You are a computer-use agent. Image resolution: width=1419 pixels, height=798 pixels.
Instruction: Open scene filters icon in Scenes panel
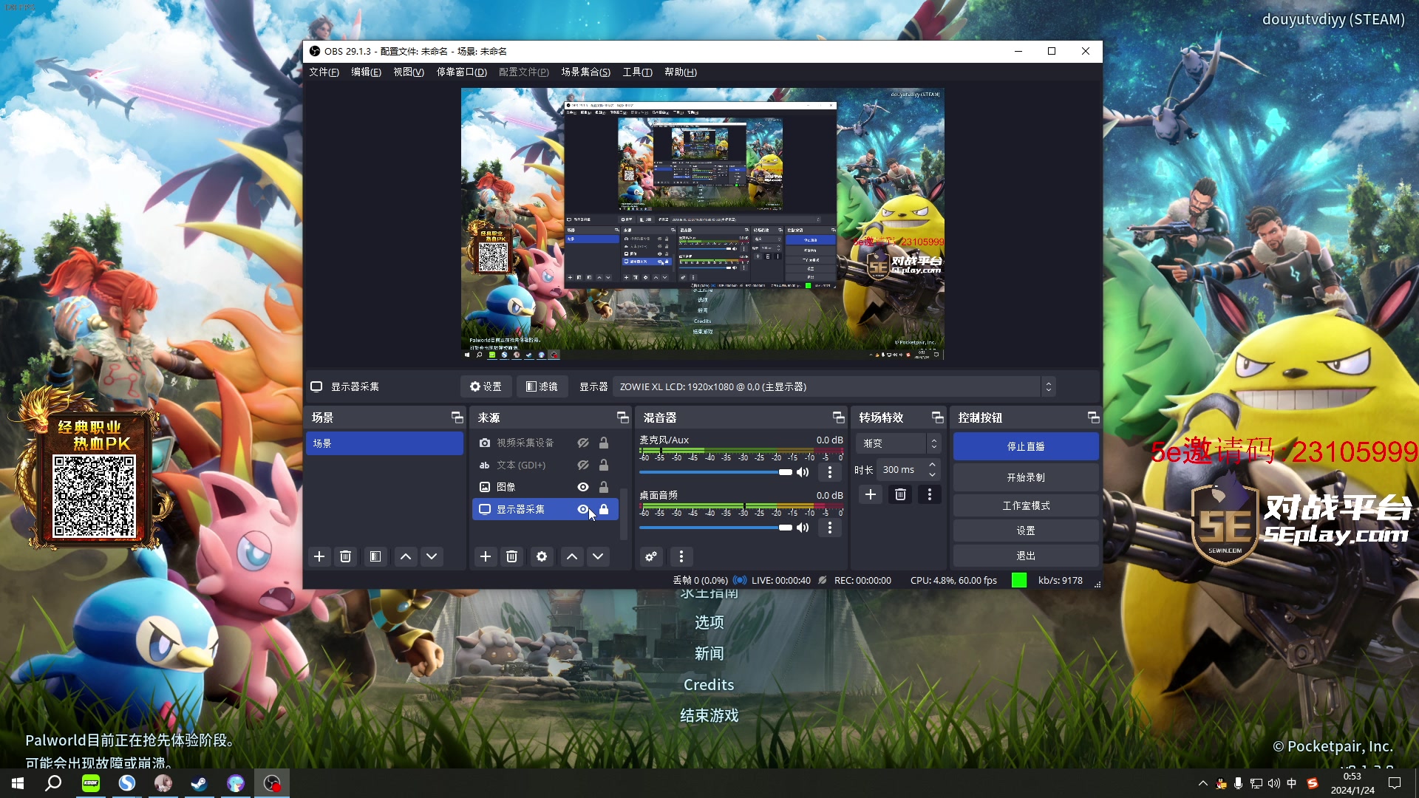375,556
